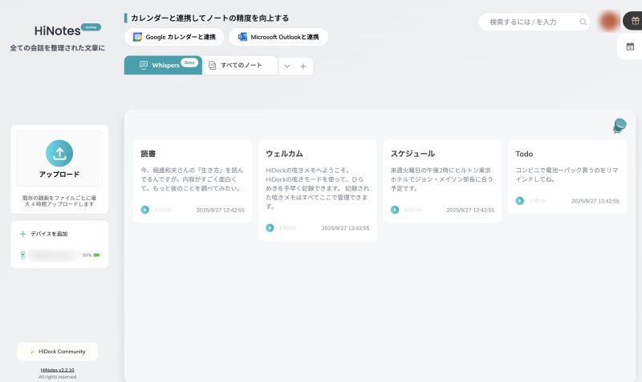Connect with Google カレンダー button
The width and height of the screenshot is (642, 382).
pos(174,37)
